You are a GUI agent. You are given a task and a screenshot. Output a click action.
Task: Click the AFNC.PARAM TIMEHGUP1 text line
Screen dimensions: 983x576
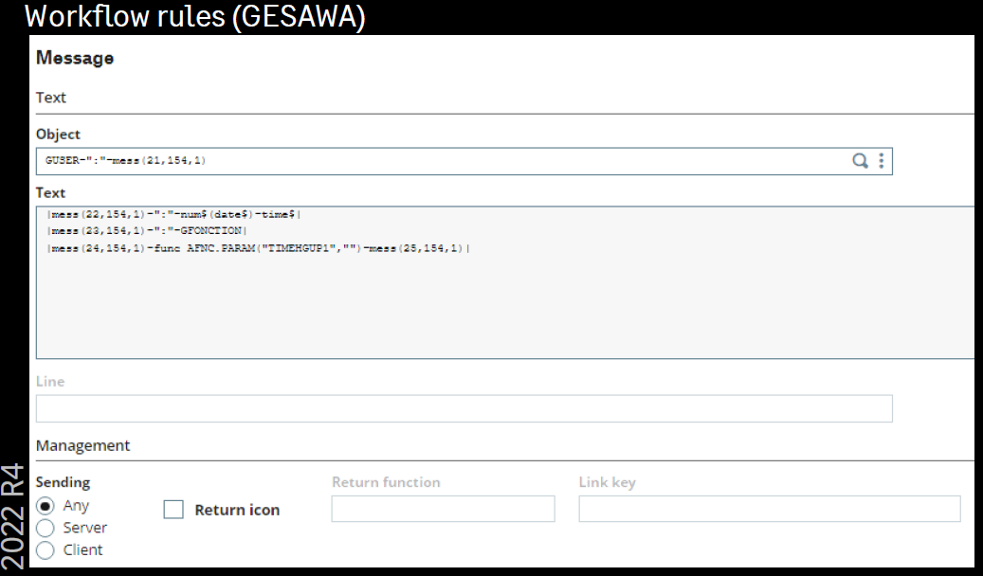point(258,247)
